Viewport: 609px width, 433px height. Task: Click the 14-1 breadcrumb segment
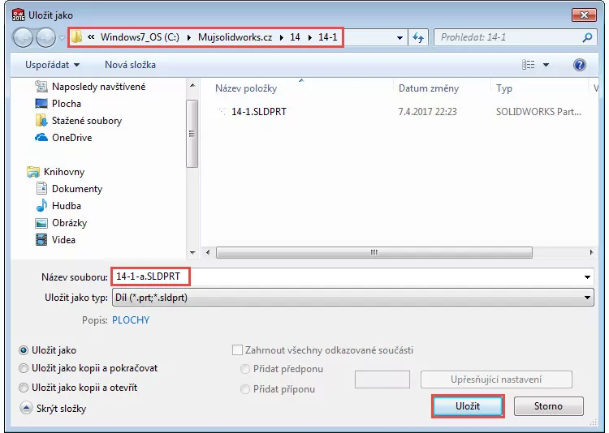(328, 37)
